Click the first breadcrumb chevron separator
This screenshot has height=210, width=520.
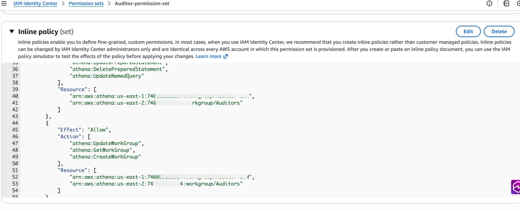[63, 4]
